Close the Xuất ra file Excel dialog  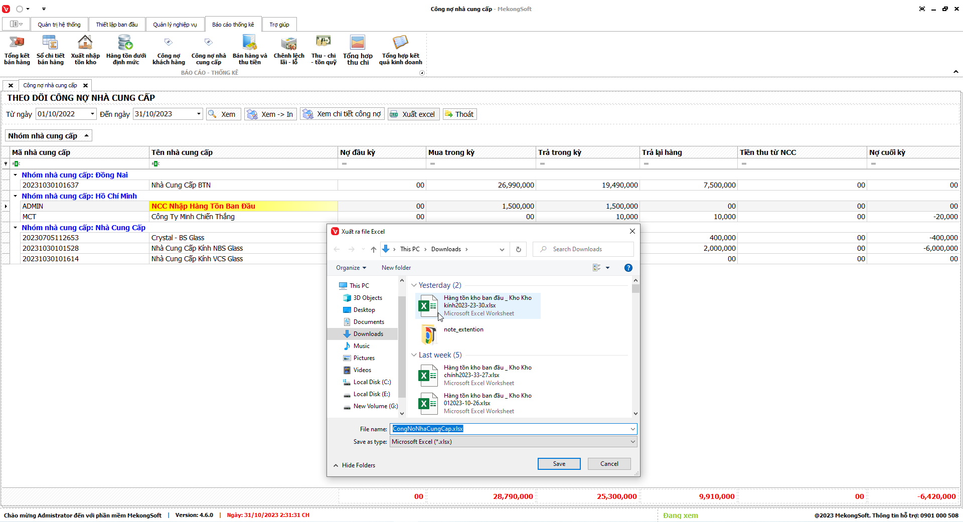pos(632,231)
